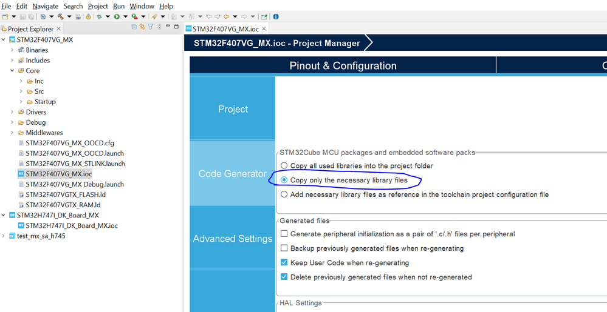Open the Navigate menu

[46, 6]
